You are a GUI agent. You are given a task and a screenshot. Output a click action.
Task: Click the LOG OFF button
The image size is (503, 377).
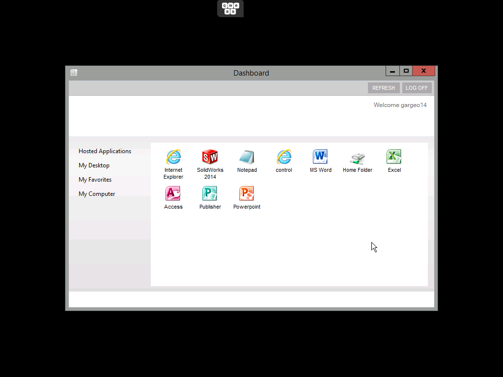[x=417, y=88]
